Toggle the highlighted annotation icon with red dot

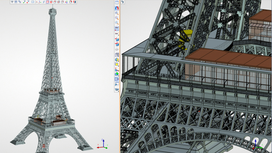click(x=117, y=28)
